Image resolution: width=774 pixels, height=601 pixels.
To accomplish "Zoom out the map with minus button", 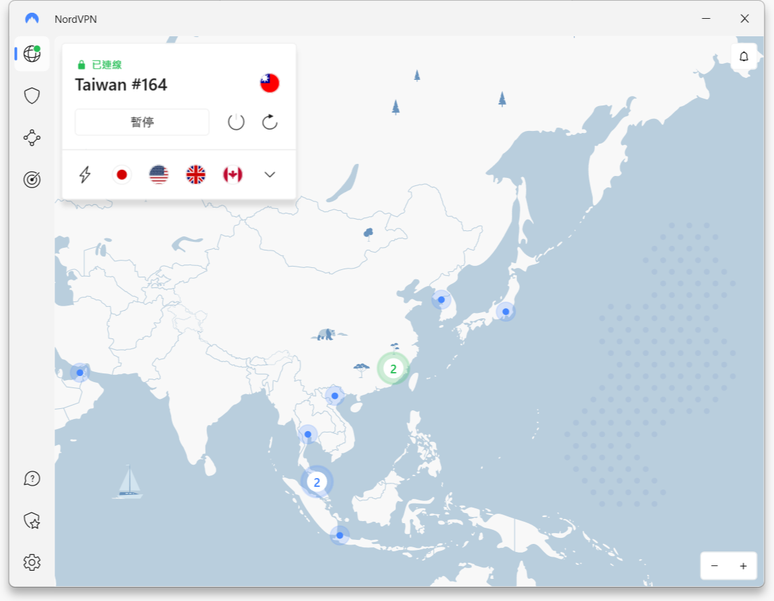I will pyautogui.click(x=714, y=566).
